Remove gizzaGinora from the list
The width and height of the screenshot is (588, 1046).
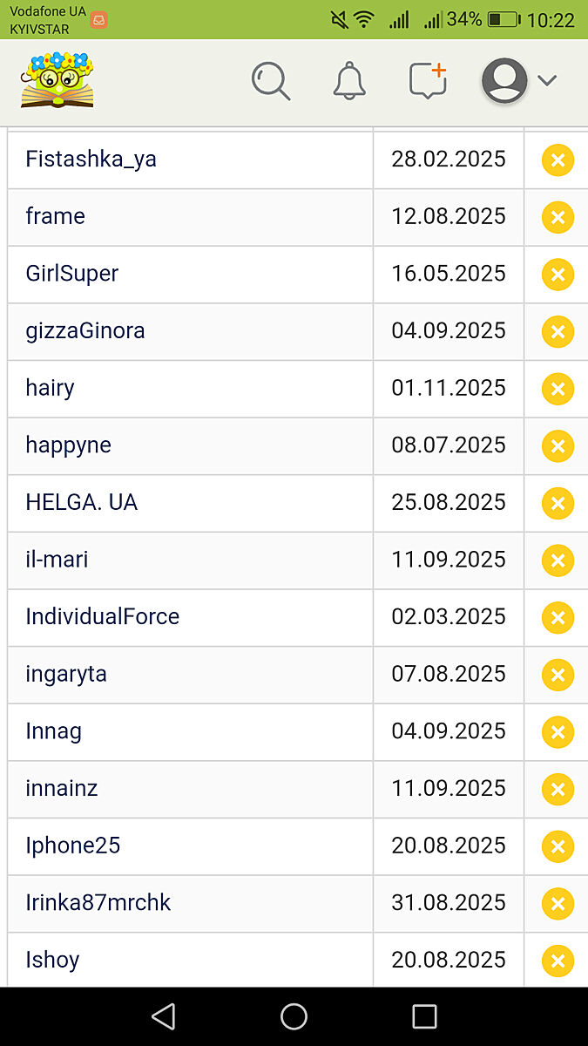558,331
